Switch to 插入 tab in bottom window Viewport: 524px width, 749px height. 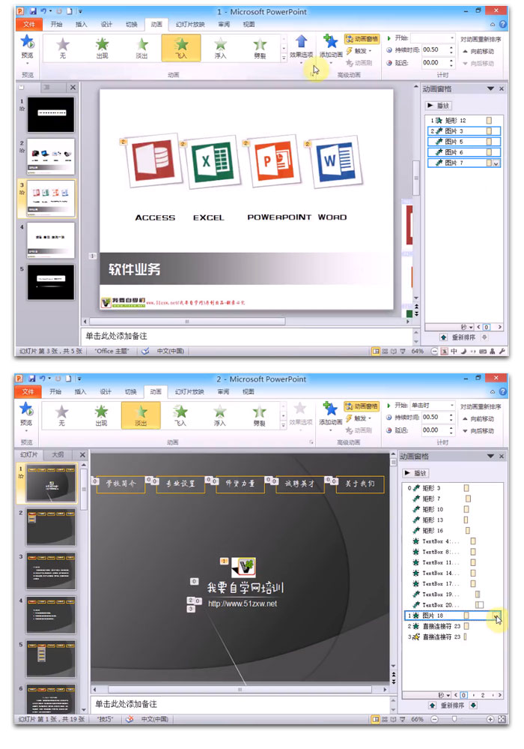(81, 391)
